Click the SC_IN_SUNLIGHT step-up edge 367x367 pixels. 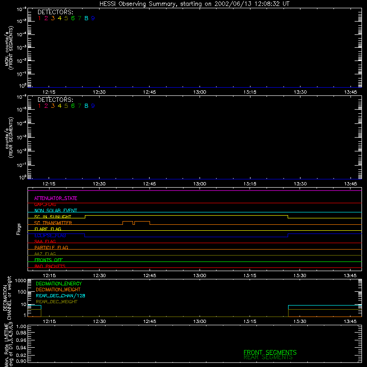click(x=85, y=217)
